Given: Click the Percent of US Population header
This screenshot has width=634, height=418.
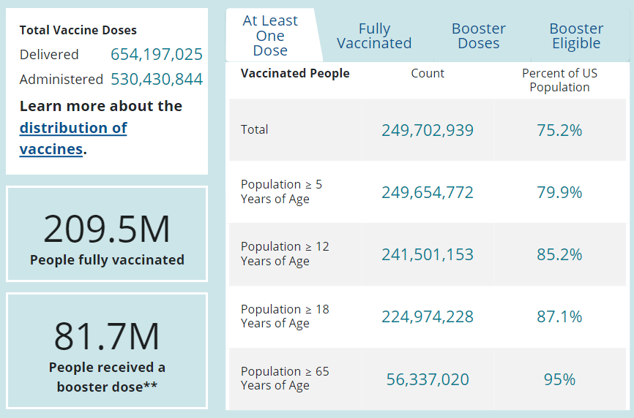Looking at the screenshot, I should pyautogui.click(x=559, y=80).
